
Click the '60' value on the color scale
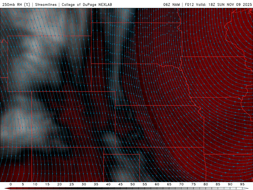click(x=157, y=184)
